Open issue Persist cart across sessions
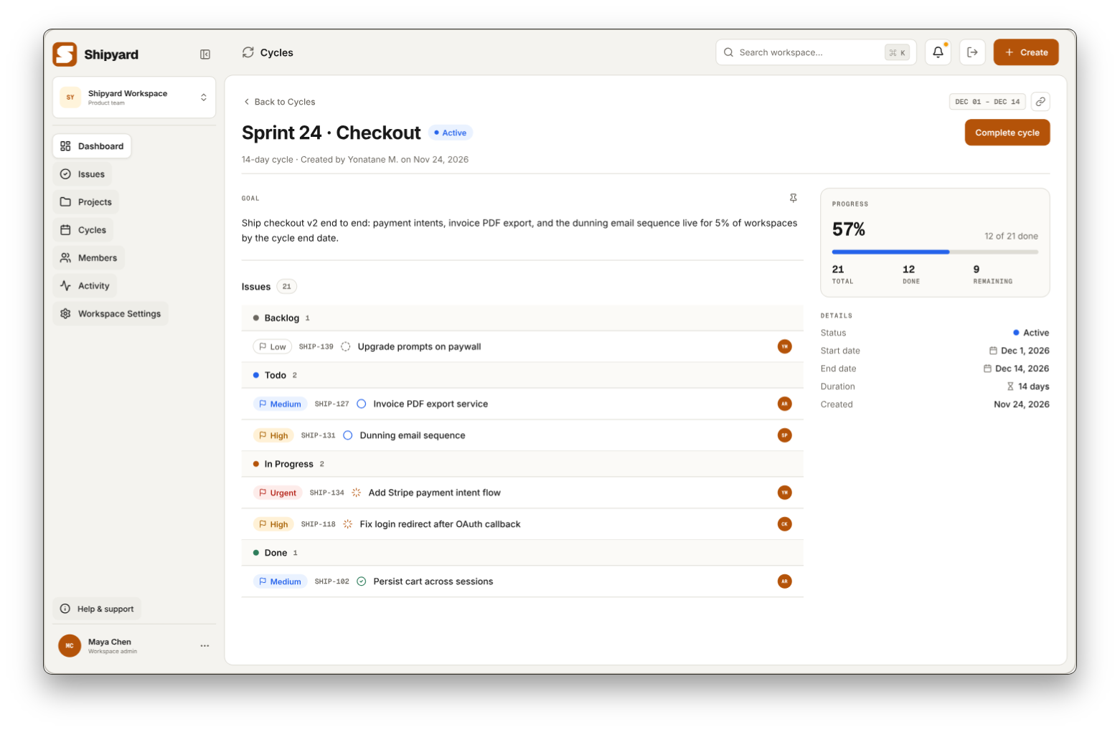1120x732 pixels. (433, 582)
